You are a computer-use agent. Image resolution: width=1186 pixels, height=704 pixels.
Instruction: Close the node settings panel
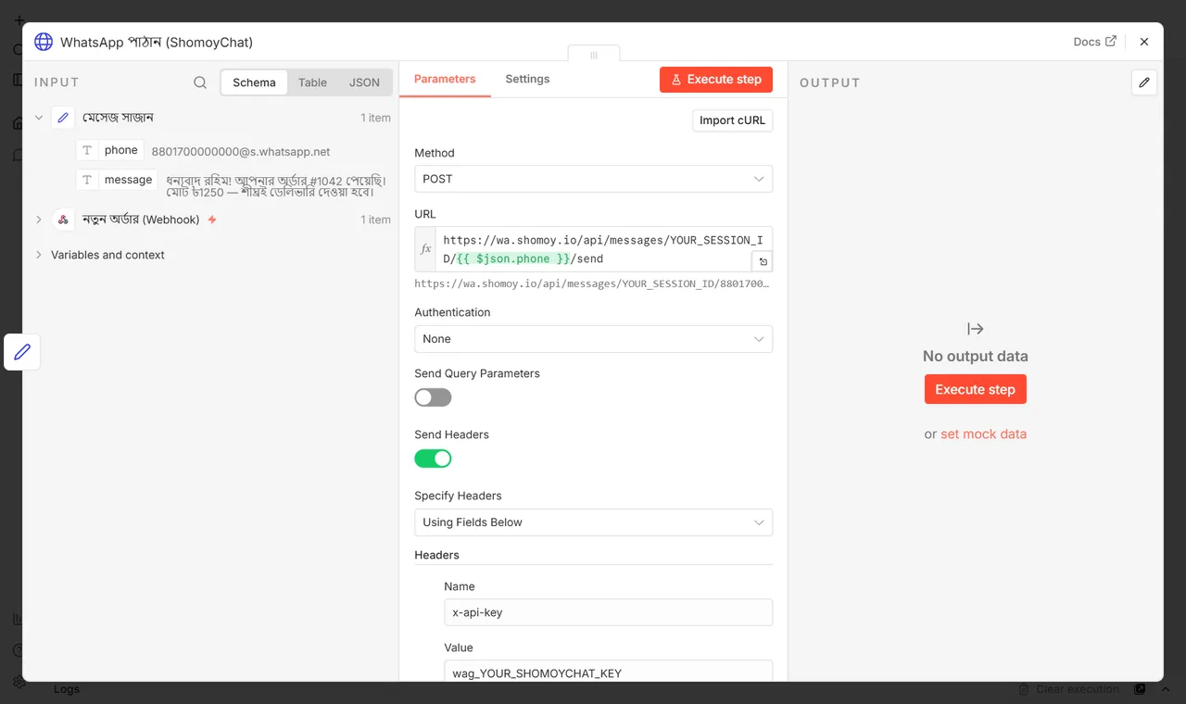[x=1144, y=42]
